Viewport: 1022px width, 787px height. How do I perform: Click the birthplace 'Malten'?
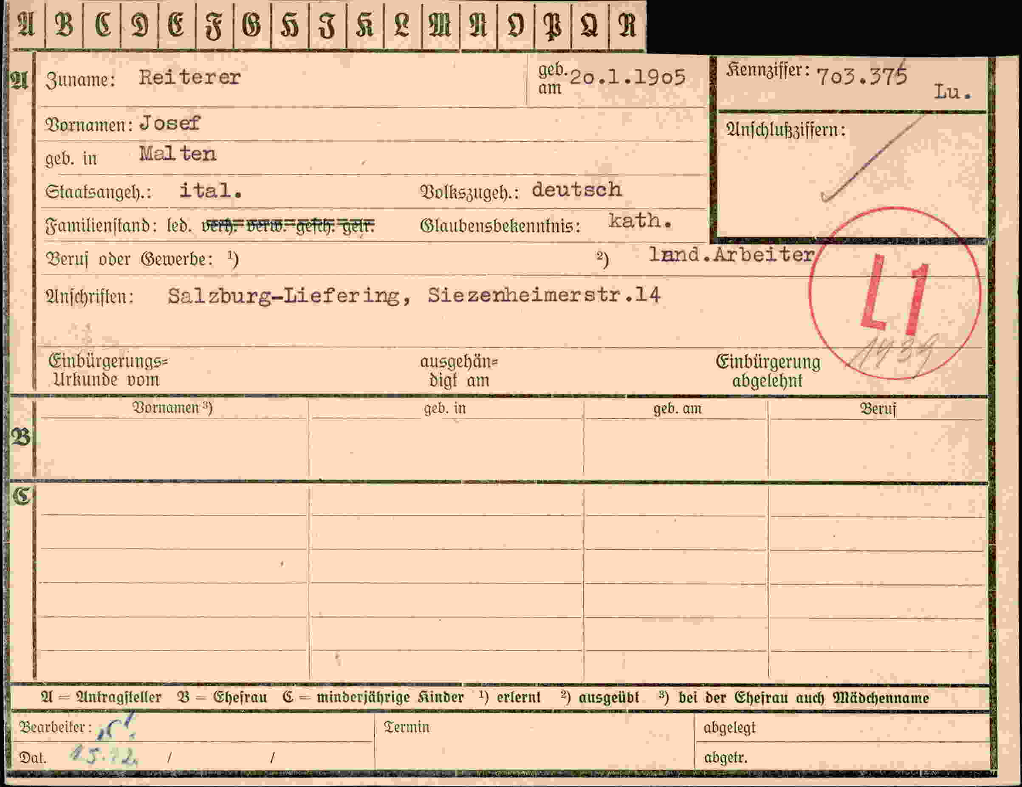click(178, 154)
